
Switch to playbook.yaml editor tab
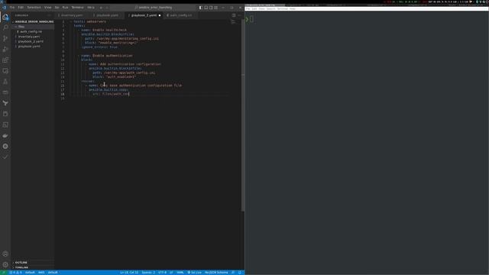107,15
